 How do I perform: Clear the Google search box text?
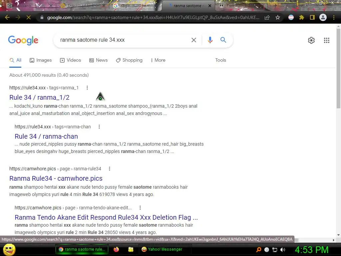[194, 40]
